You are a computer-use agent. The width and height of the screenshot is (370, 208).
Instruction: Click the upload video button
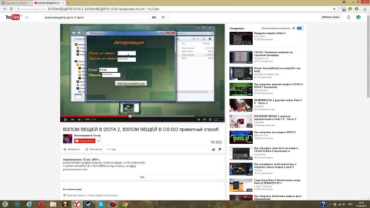tap(331, 17)
